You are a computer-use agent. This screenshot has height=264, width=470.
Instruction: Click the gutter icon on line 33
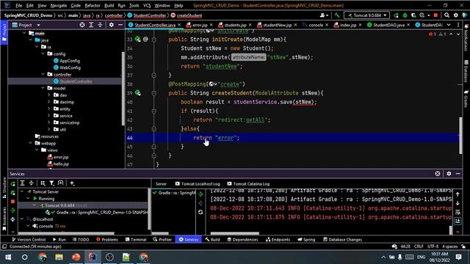(137, 39)
